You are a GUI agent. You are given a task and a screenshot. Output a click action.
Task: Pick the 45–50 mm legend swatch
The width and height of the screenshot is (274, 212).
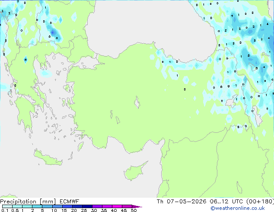[127, 206]
